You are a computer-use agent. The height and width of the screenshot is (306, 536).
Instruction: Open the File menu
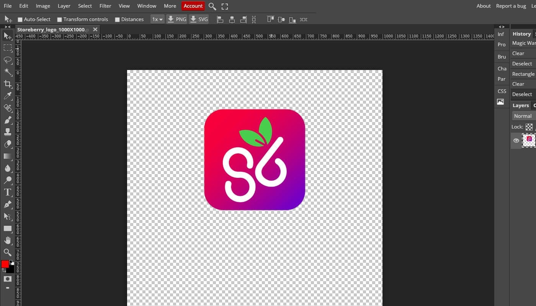(8, 6)
